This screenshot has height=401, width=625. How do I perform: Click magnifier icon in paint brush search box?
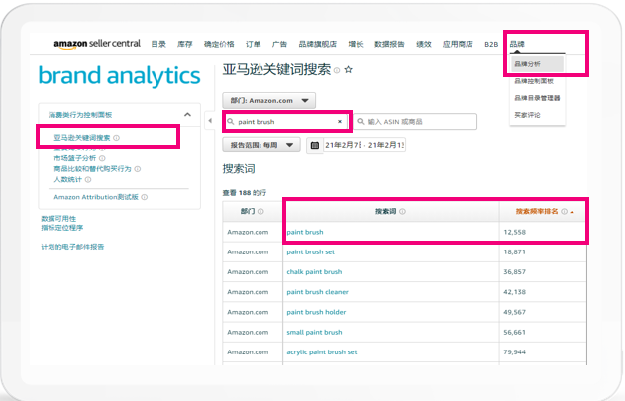point(231,121)
